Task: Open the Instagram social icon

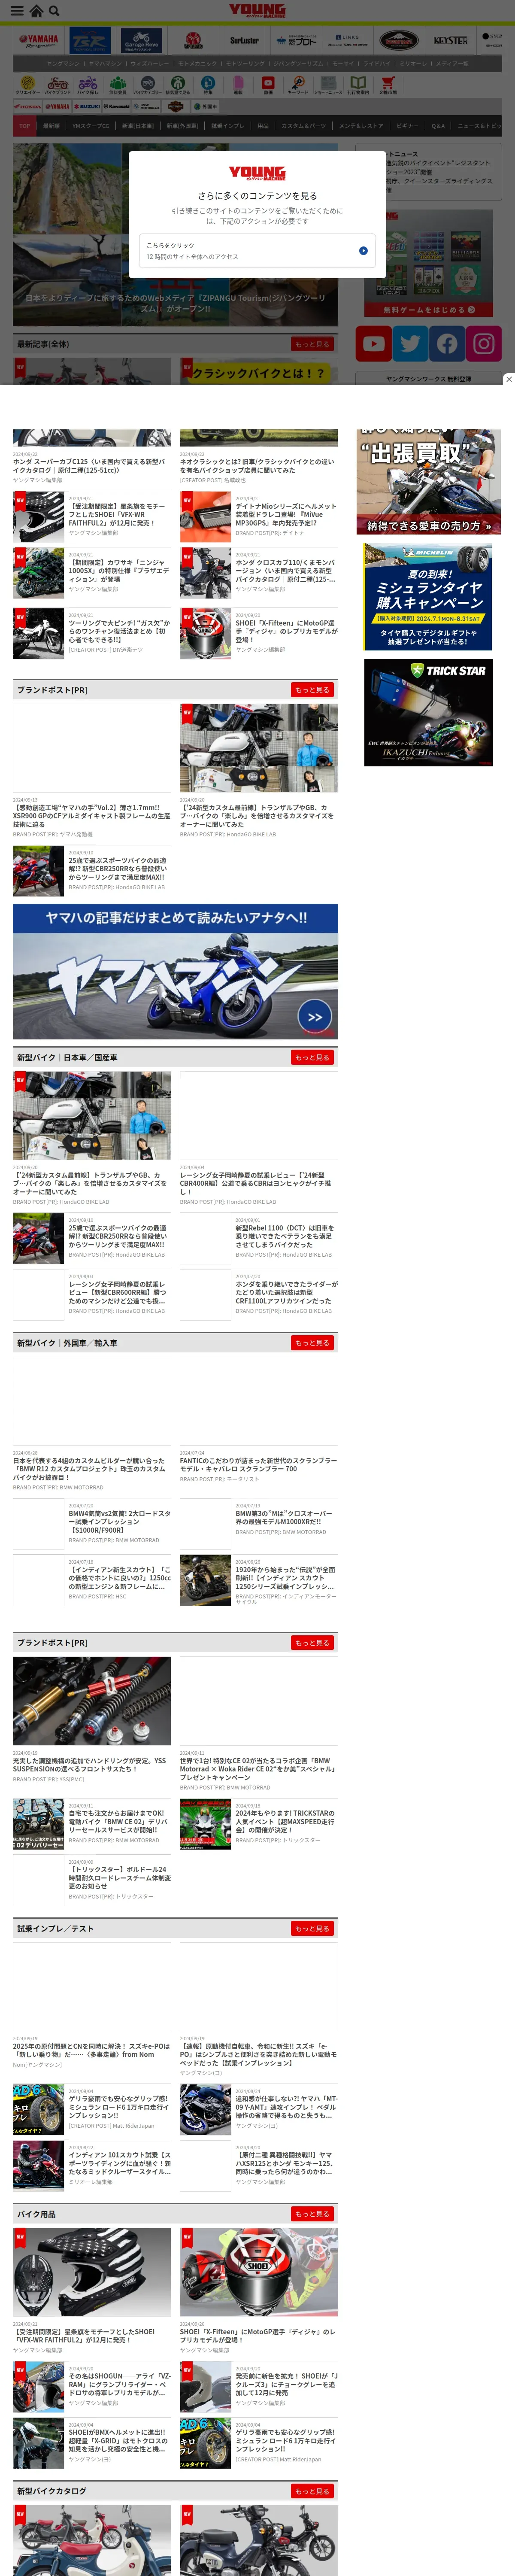Action: 484,344
